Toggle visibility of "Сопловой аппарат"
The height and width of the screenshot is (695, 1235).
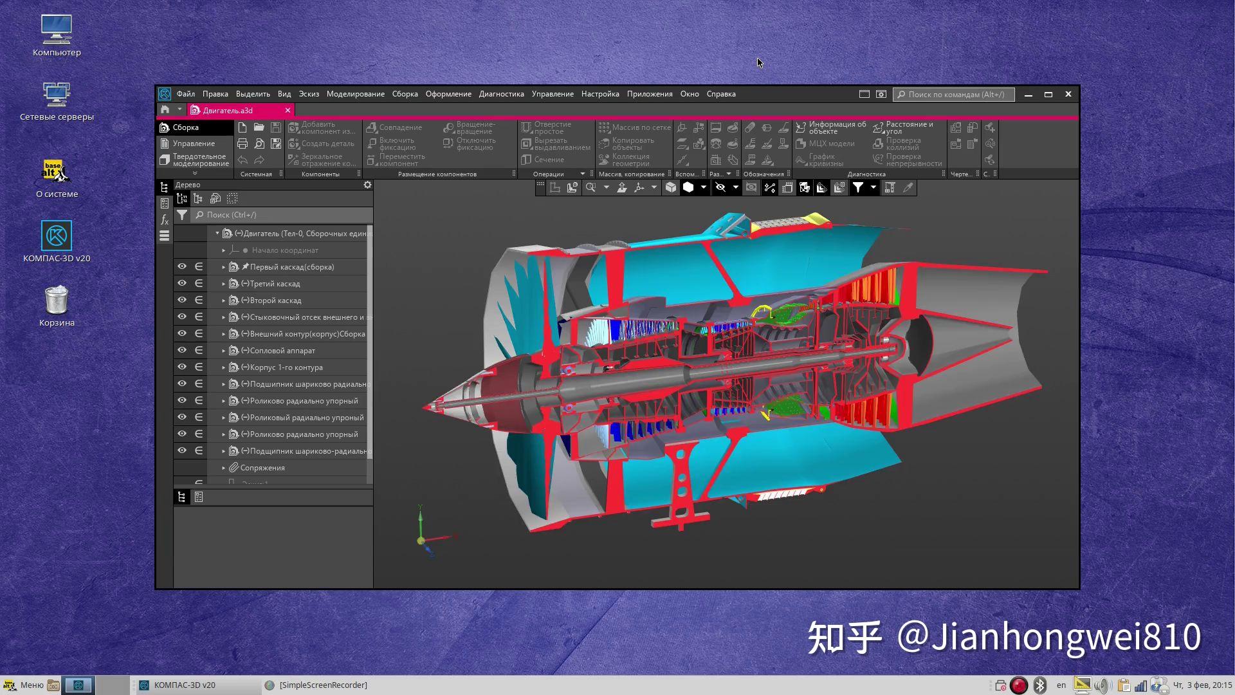point(182,350)
